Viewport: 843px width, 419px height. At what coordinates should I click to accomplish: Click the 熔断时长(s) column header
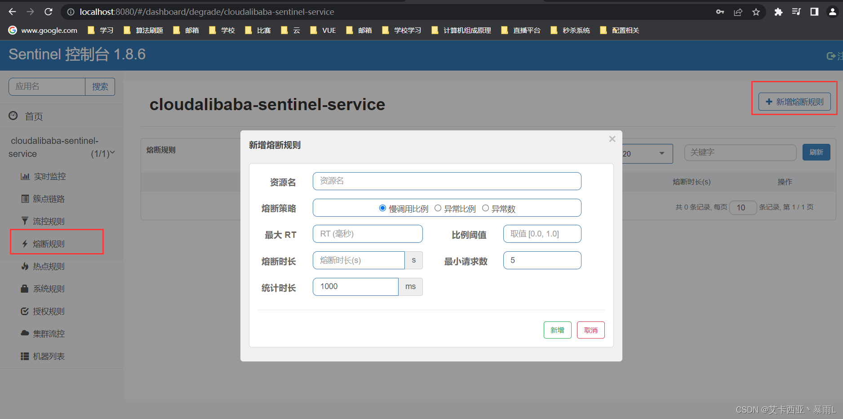[x=692, y=182]
